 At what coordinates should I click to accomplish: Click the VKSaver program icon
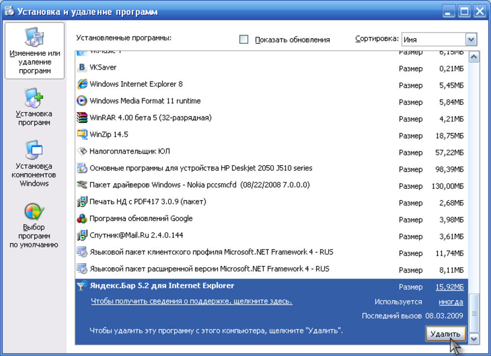(82, 67)
